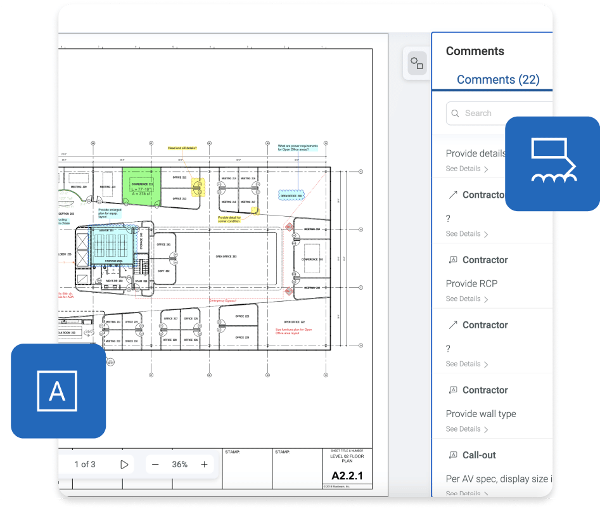Zoom out with the minus button
Screen dimensions: 600x509
(x=155, y=464)
